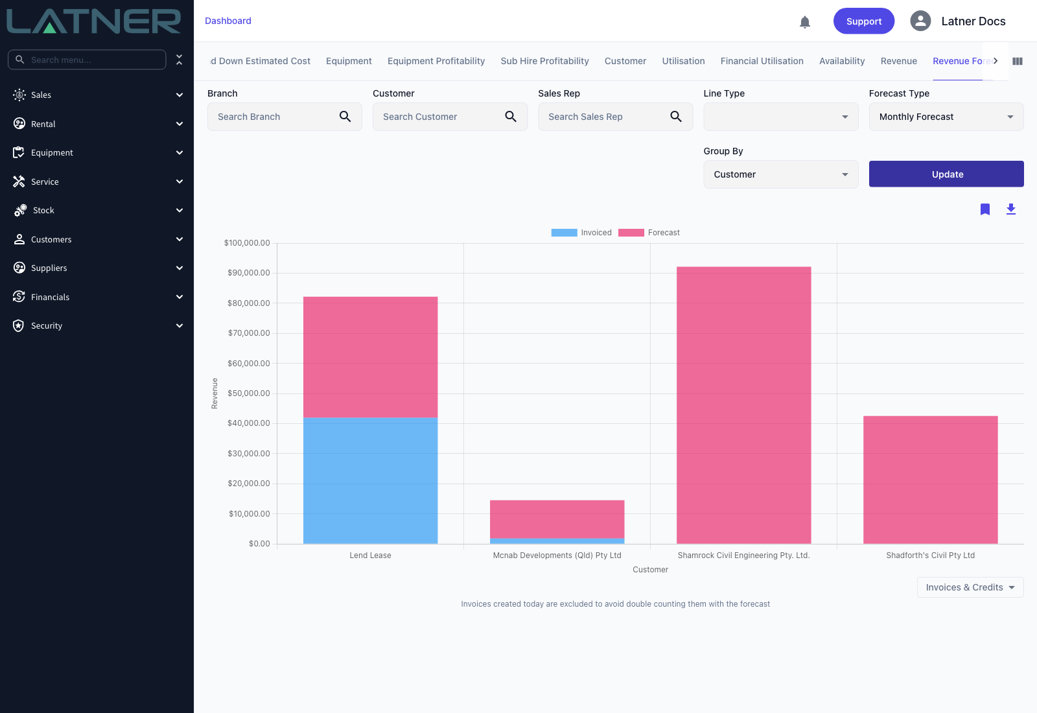Click the Support button

pos(864,21)
